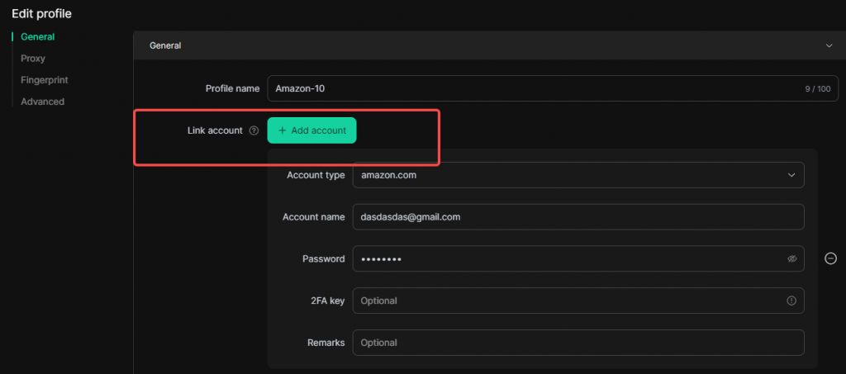Go to the Advanced tab
This screenshot has height=374, width=846.
click(42, 102)
